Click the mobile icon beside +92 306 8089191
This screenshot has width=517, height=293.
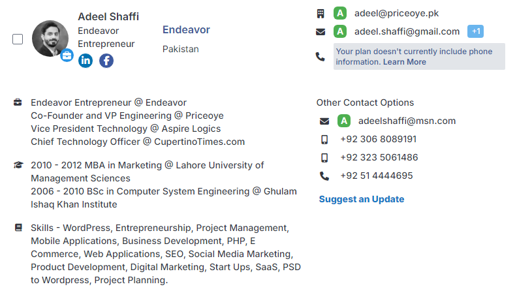point(324,140)
